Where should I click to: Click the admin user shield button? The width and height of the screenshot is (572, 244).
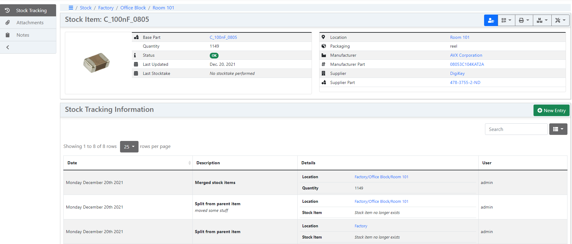[x=491, y=20]
